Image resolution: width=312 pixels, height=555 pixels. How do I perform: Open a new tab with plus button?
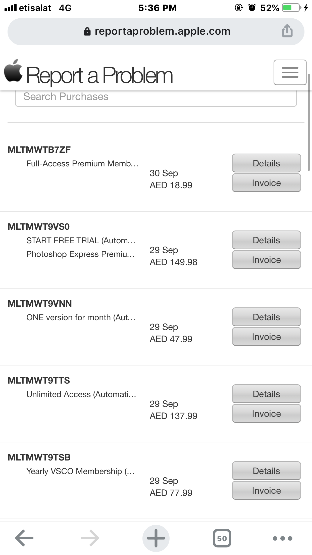point(156,538)
